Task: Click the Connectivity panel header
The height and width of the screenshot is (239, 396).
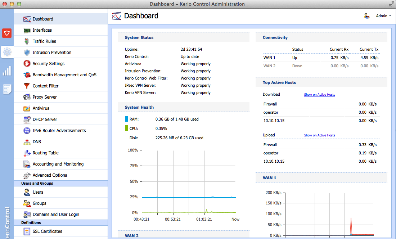Action: pyautogui.click(x=321, y=37)
